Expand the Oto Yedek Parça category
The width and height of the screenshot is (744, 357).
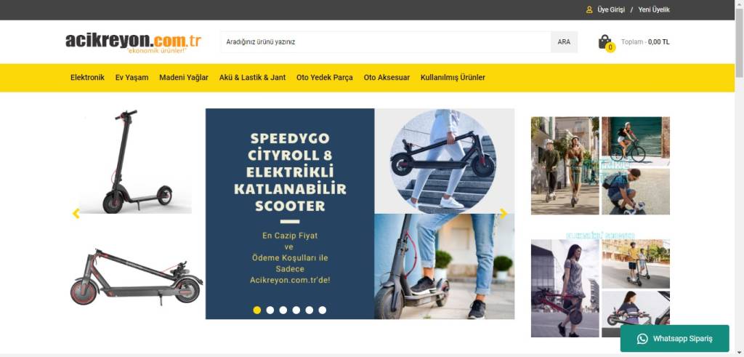tap(325, 77)
